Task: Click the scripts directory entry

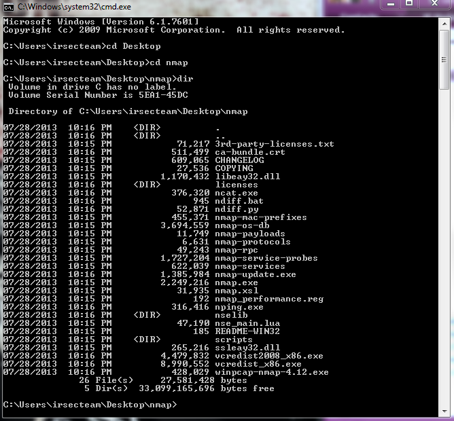Action: (234, 340)
